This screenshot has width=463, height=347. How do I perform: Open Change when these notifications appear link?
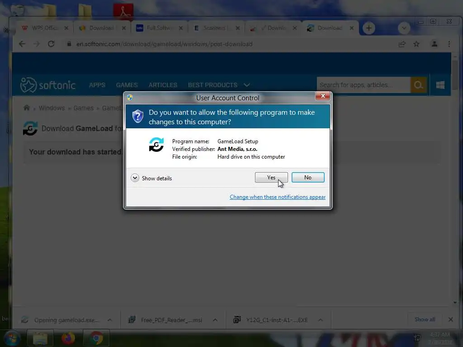click(278, 197)
